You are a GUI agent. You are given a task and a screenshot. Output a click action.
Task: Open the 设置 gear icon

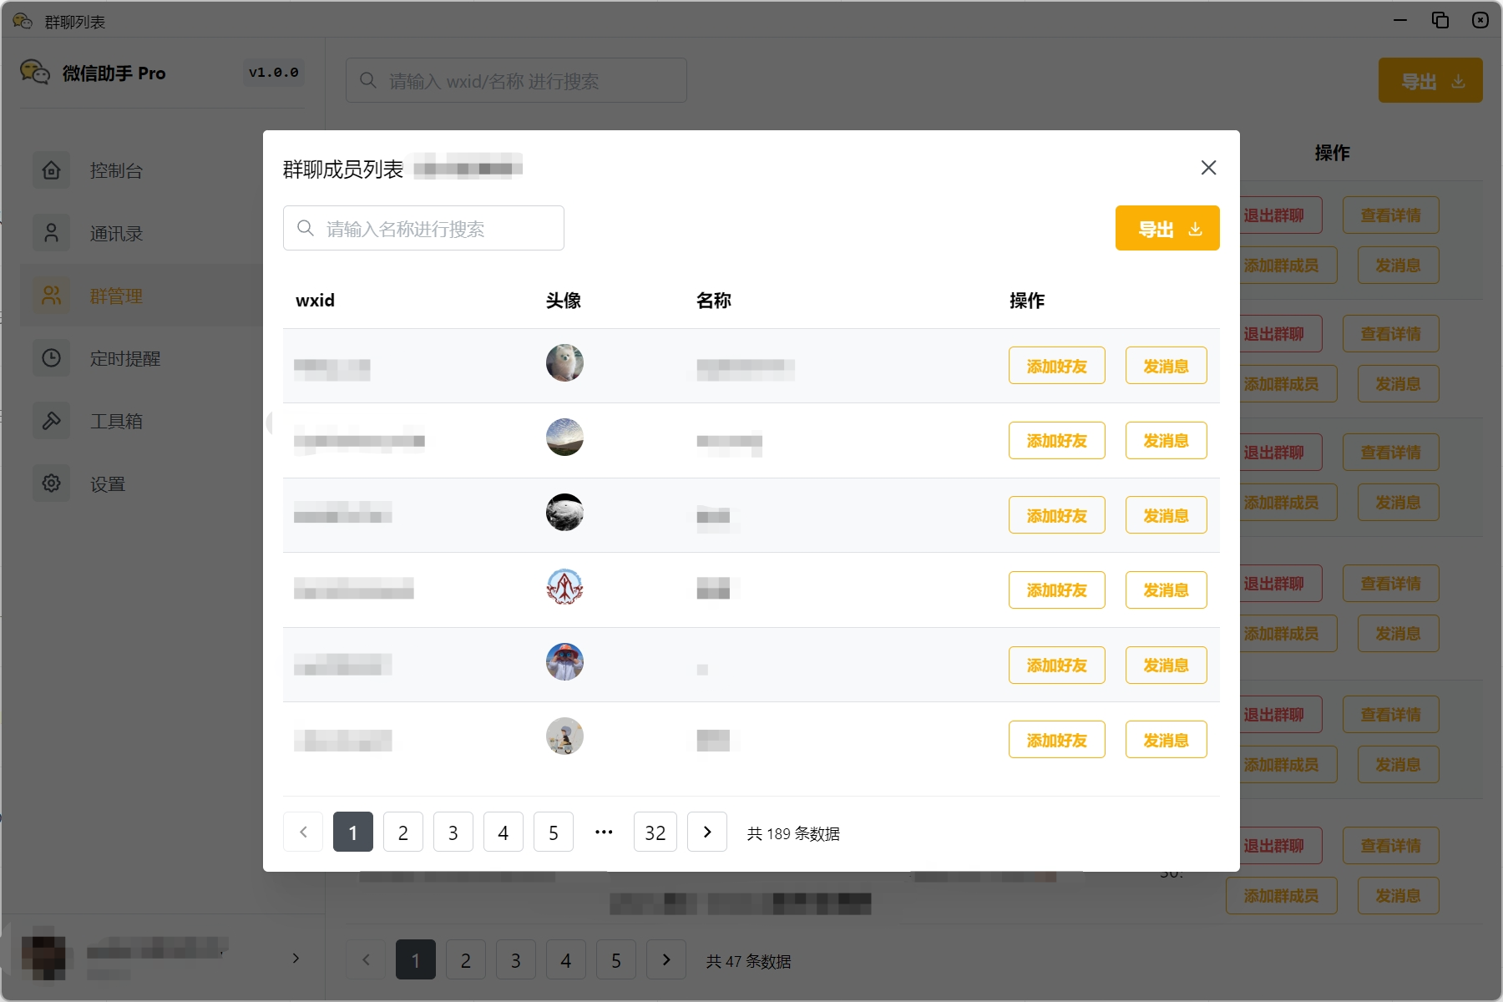coord(51,483)
